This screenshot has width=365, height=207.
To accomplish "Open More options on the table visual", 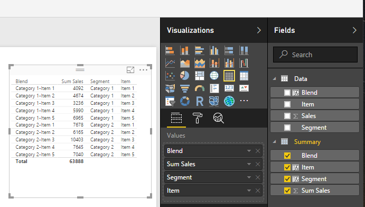I will (x=143, y=70).
